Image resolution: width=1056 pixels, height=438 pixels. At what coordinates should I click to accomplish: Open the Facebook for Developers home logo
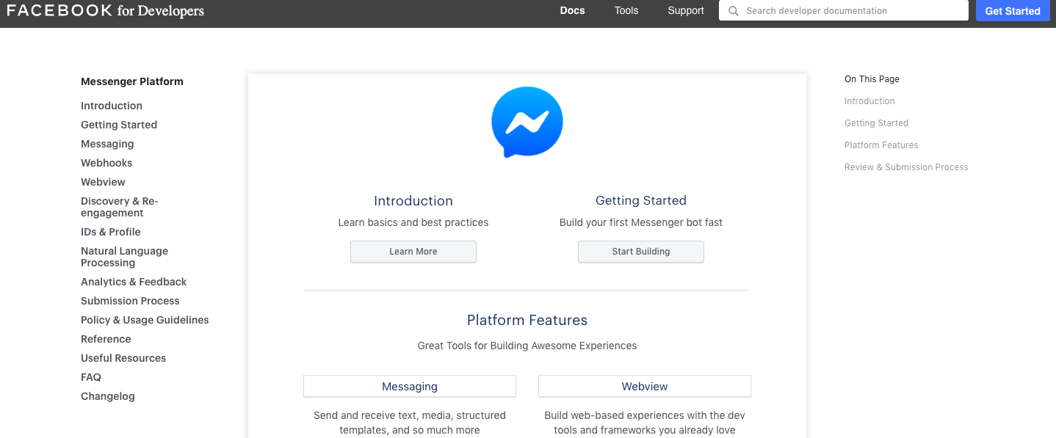pyautogui.click(x=106, y=11)
